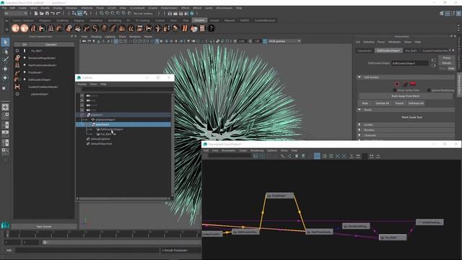Click the Push Away From Mesh button
This screenshot has height=260, width=462.
(x=406, y=96)
